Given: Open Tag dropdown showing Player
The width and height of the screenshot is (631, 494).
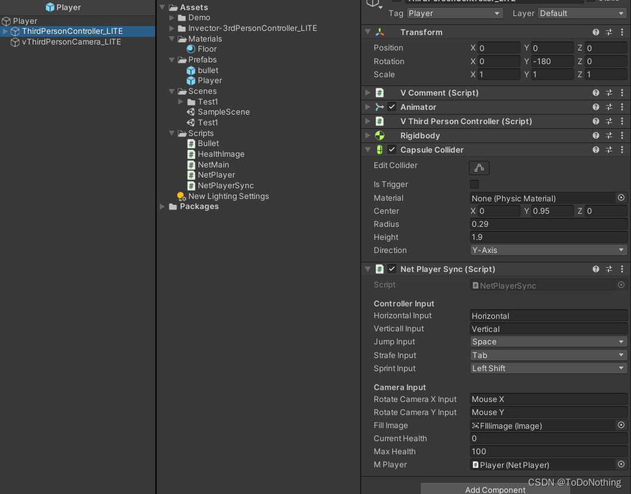Looking at the screenshot, I should pyautogui.click(x=455, y=13).
